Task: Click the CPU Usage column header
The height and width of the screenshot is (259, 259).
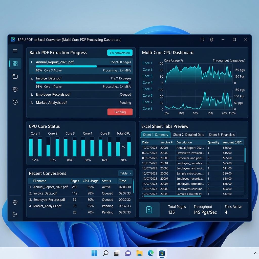Action: click(x=91, y=181)
